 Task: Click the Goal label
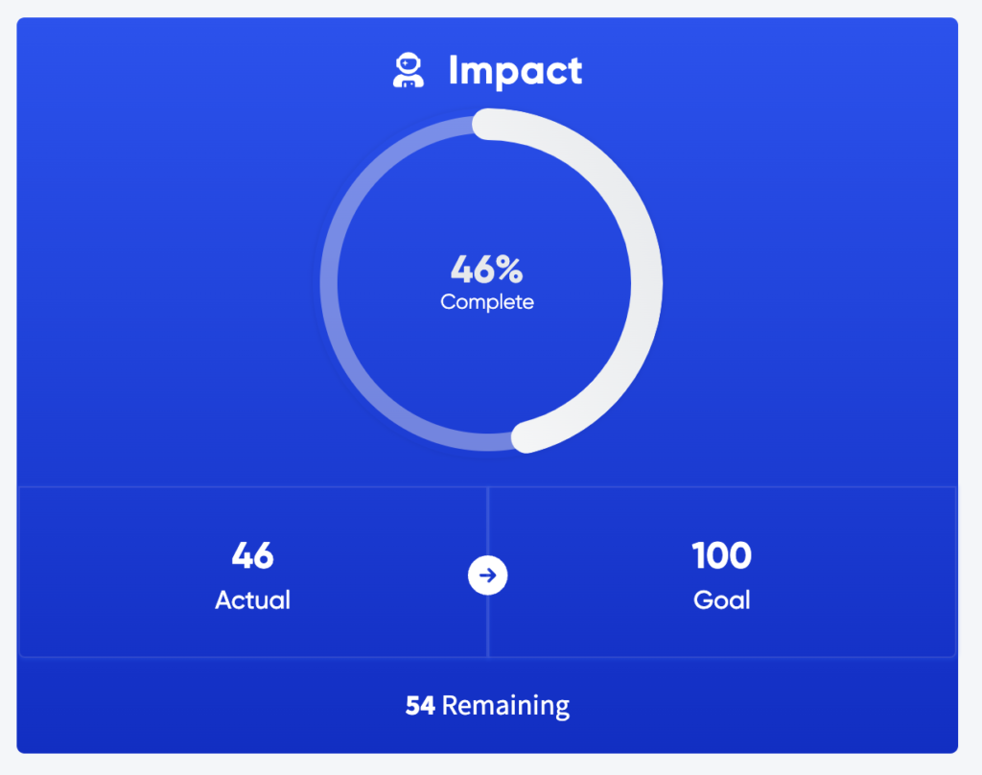[721, 600]
